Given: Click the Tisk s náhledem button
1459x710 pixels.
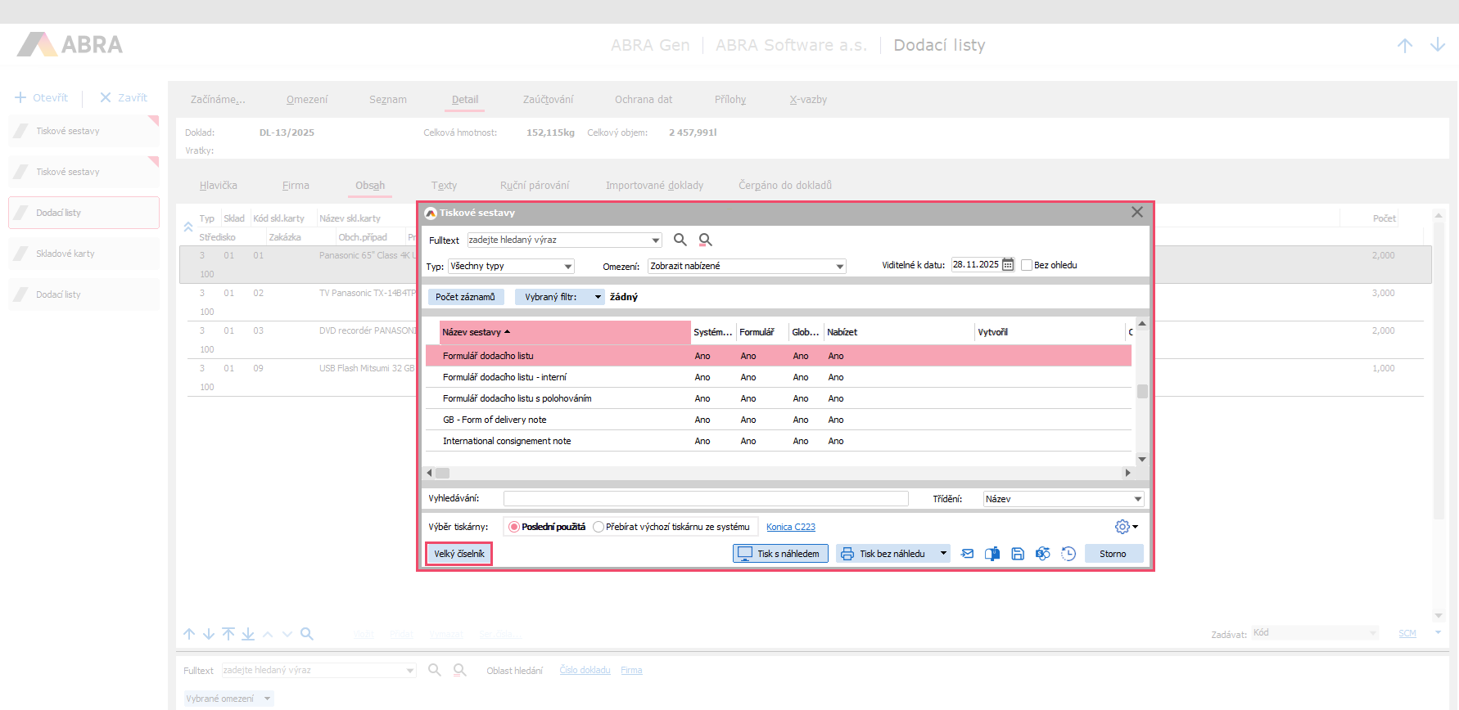Looking at the screenshot, I should coord(781,554).
